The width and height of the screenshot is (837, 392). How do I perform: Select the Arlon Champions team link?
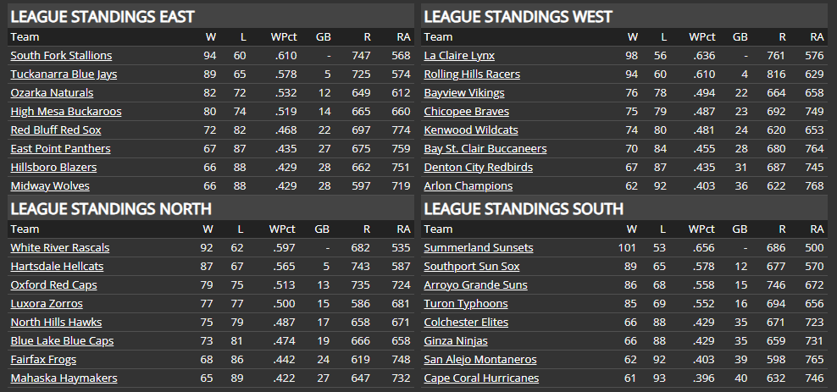tap(468, 186)
